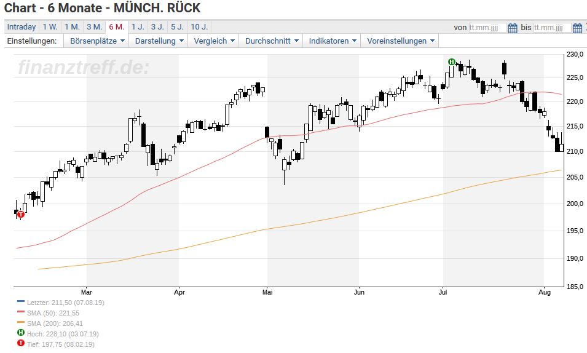Click the 'Mai' x-axis label

tap(267, 293)
